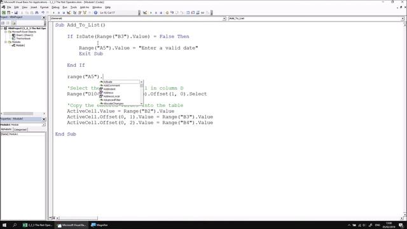
Task: Click the autocomplete list scrollbar down arrow
Action: click(x=141, y=103)
